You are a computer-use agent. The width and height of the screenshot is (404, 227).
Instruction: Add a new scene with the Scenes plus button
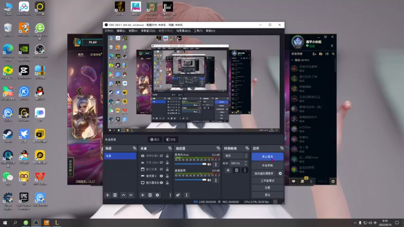108,195
